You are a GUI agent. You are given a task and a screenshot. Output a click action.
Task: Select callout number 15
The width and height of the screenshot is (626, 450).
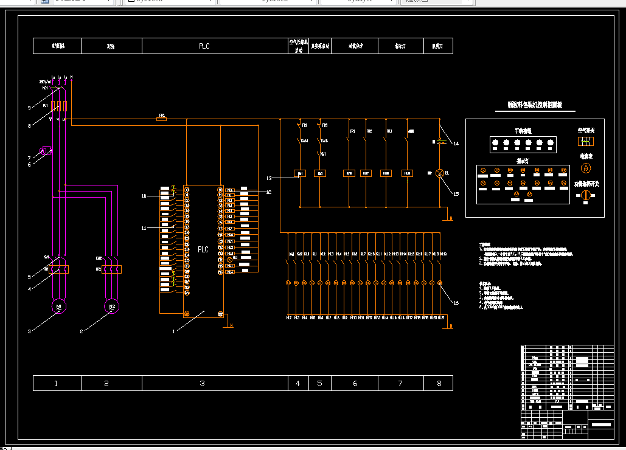tap(456, 194)
